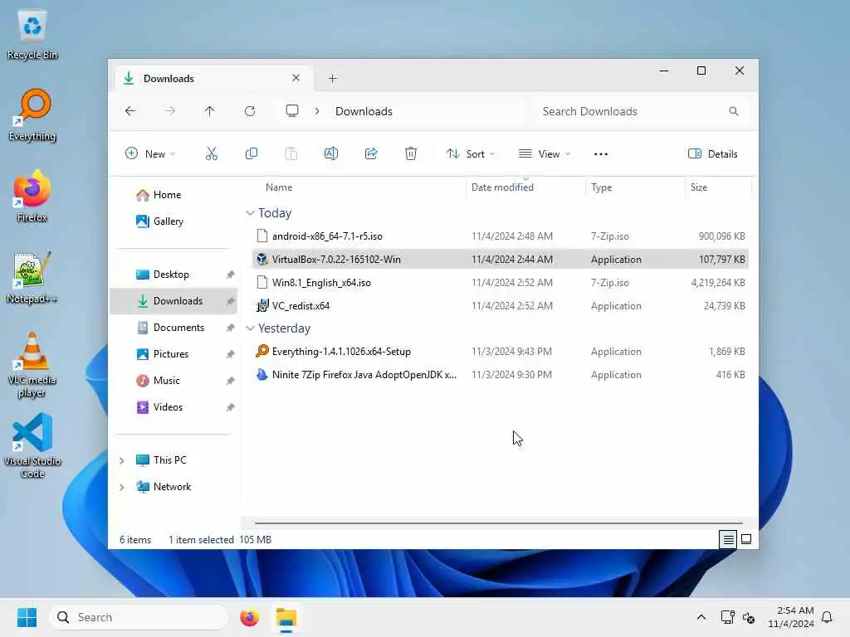Click the This PC monitor icon in address bar
The height and width of the screenshot is (637, 850).
pyautogui.click(x=292, y=111)
